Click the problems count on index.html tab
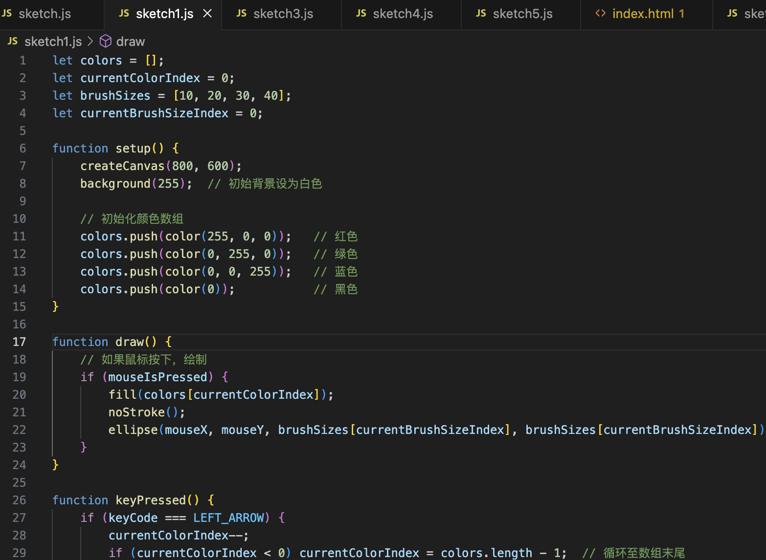Viewport: 766px width, 560px height. pos(684,14)
